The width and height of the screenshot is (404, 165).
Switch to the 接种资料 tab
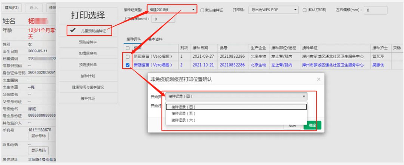[x=134, y=39]
